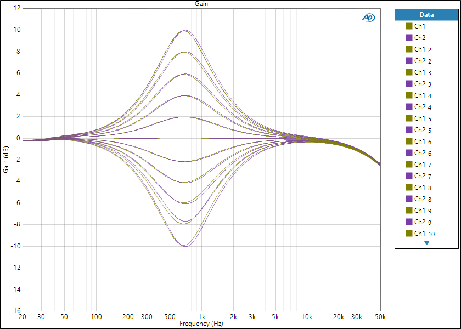Select the Ch2 6 legend entry text
Screen dimensions: 461x329
423,153
